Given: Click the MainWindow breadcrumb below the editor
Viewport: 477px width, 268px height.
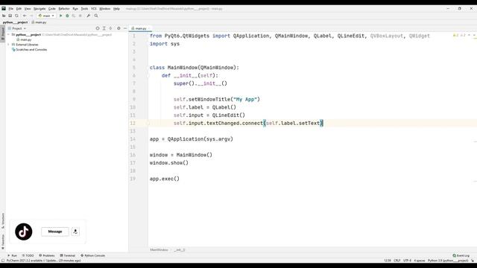Looking at the screenshot, I should (159, 250).
